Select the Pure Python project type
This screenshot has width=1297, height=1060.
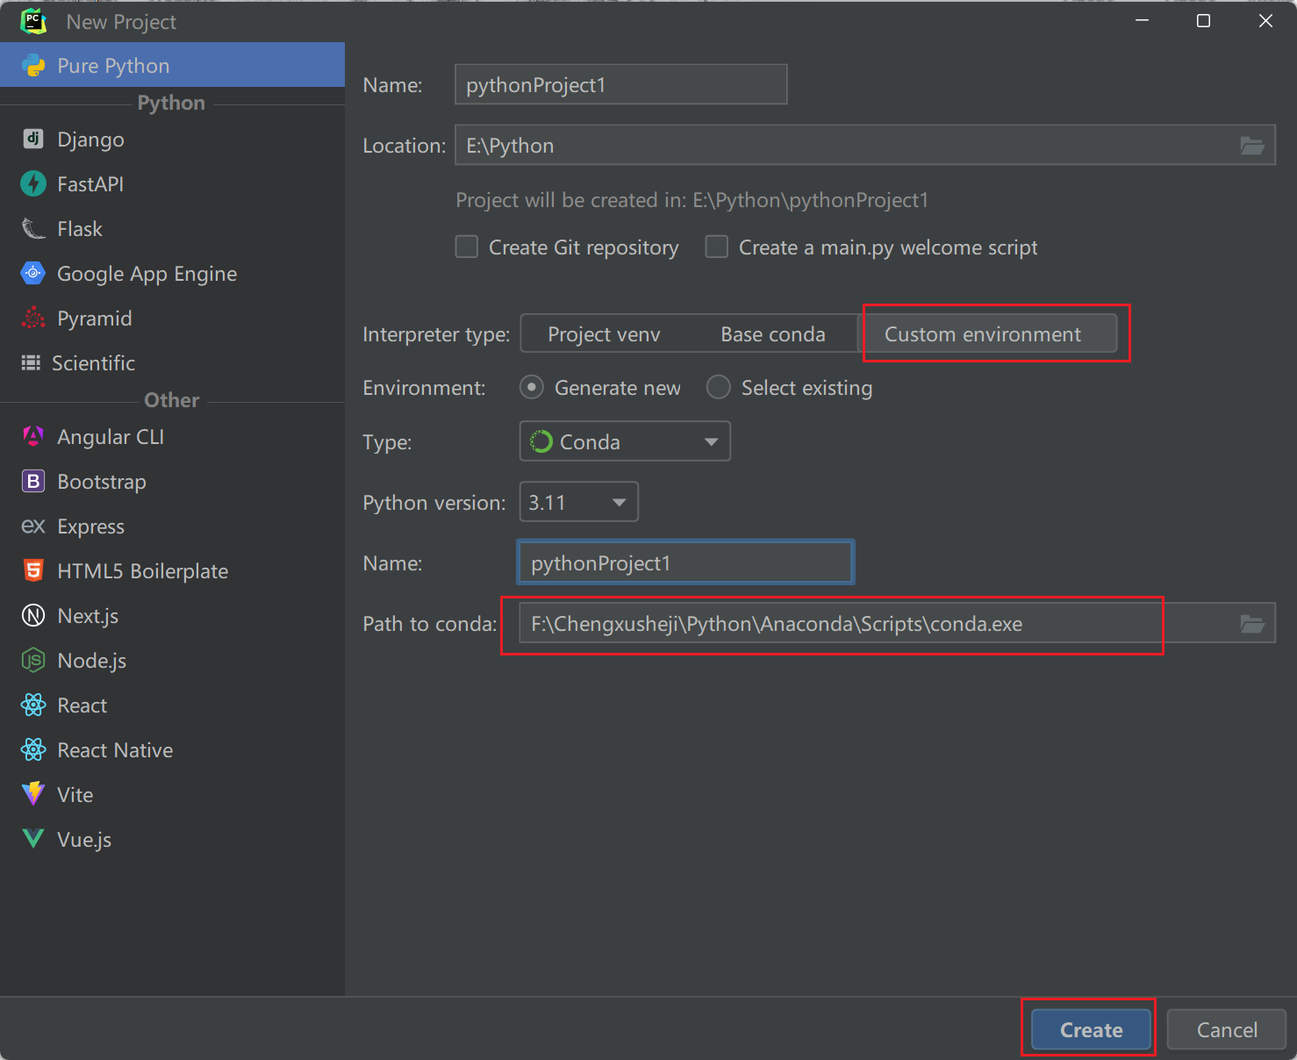(172, 65)
